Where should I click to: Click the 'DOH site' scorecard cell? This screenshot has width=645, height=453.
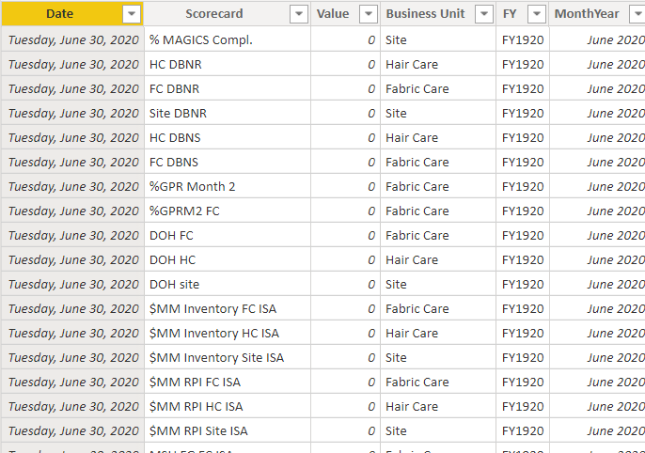(228, 285)
